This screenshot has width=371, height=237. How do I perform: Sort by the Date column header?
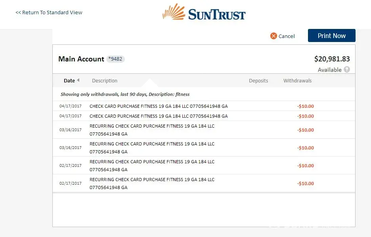click(69, 80)
